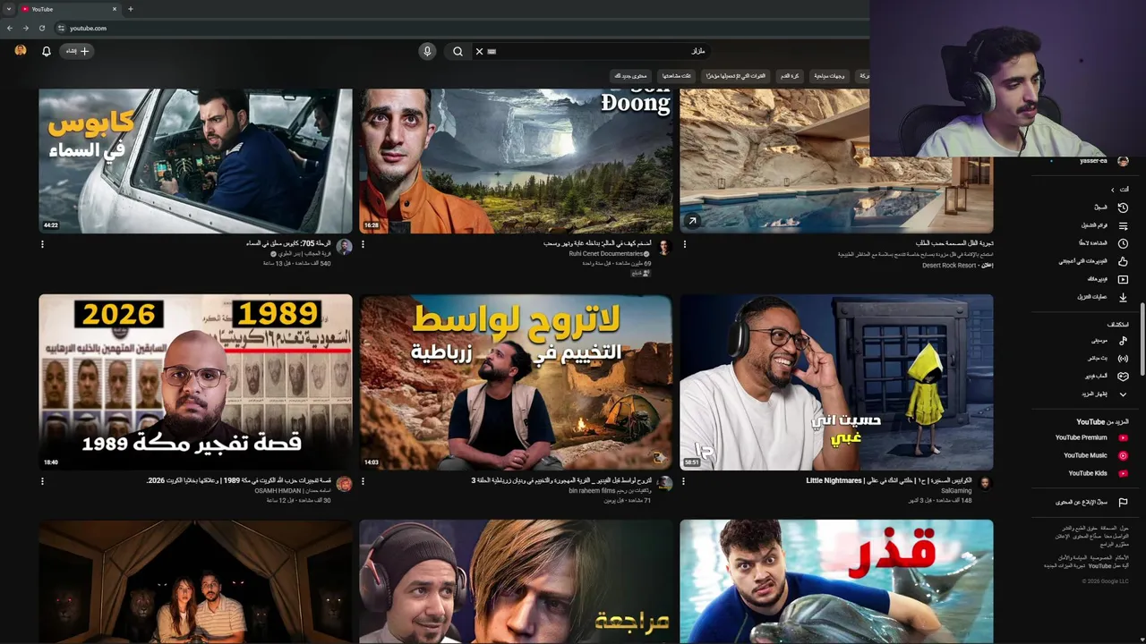This screenshot has width=1146, height=644.
Task: Click the voice search microphone icon
Action: click(427, 51)
